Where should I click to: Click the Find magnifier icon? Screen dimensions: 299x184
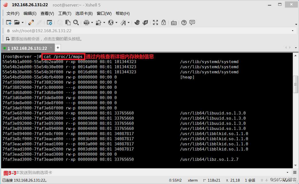[x=76, y=22]
